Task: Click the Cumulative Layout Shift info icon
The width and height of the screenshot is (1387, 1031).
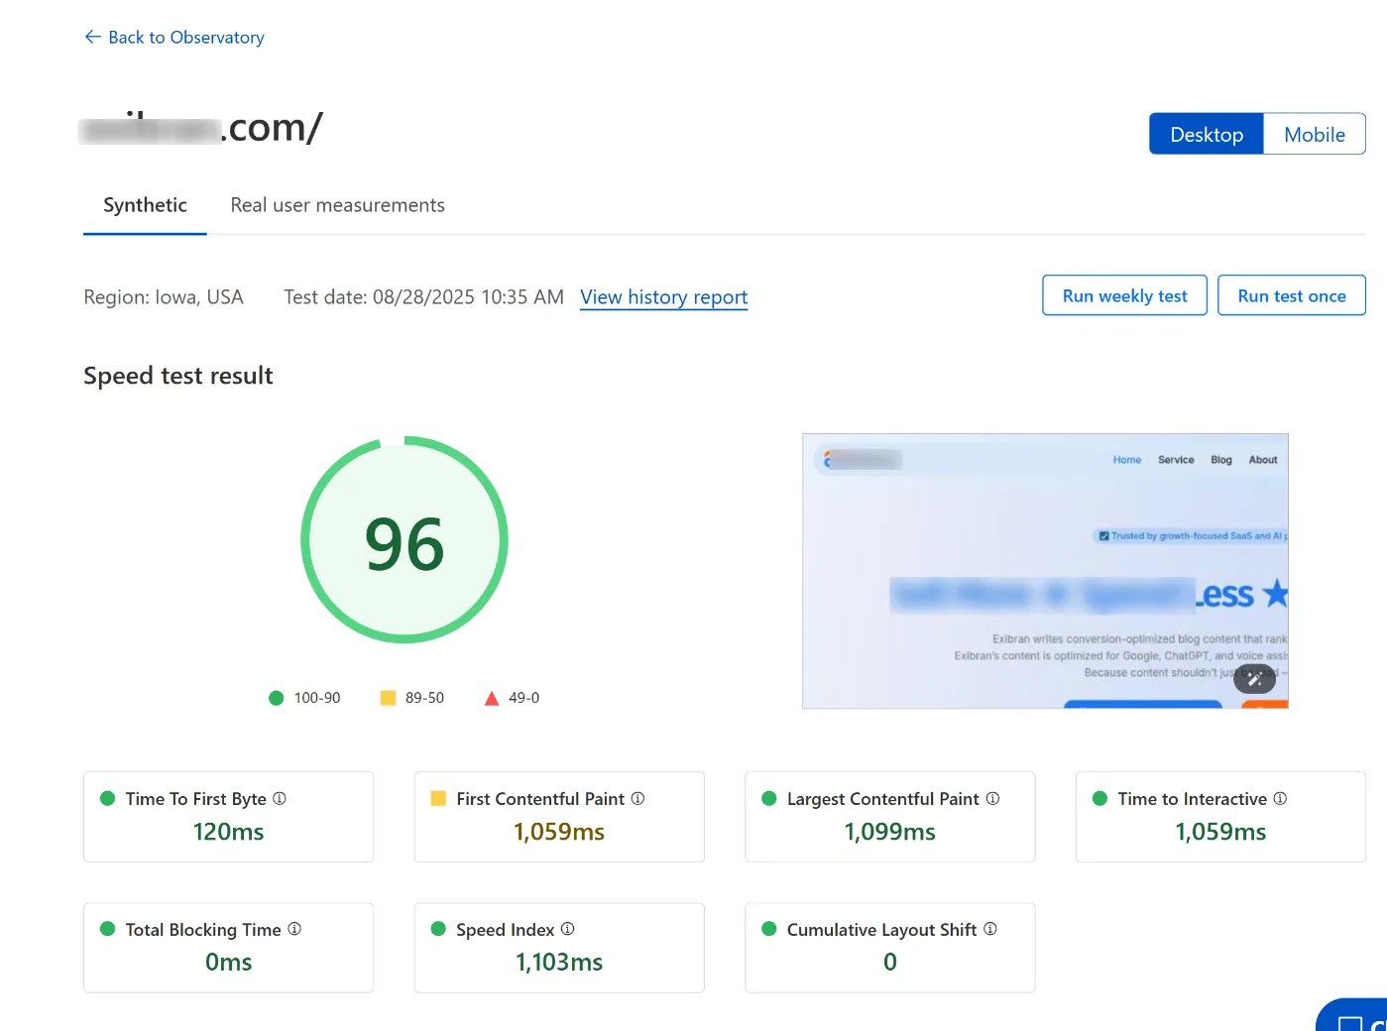Action: (989, 929)
